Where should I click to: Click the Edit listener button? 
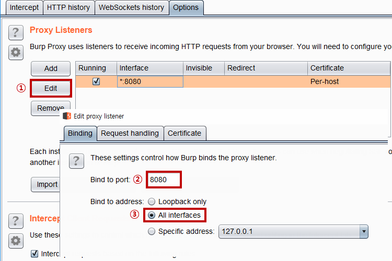[x=51, y=88]
